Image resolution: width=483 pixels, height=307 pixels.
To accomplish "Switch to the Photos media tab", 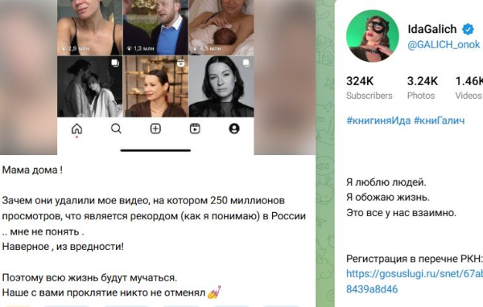I will pyautogui.click(x=422, y=88).
